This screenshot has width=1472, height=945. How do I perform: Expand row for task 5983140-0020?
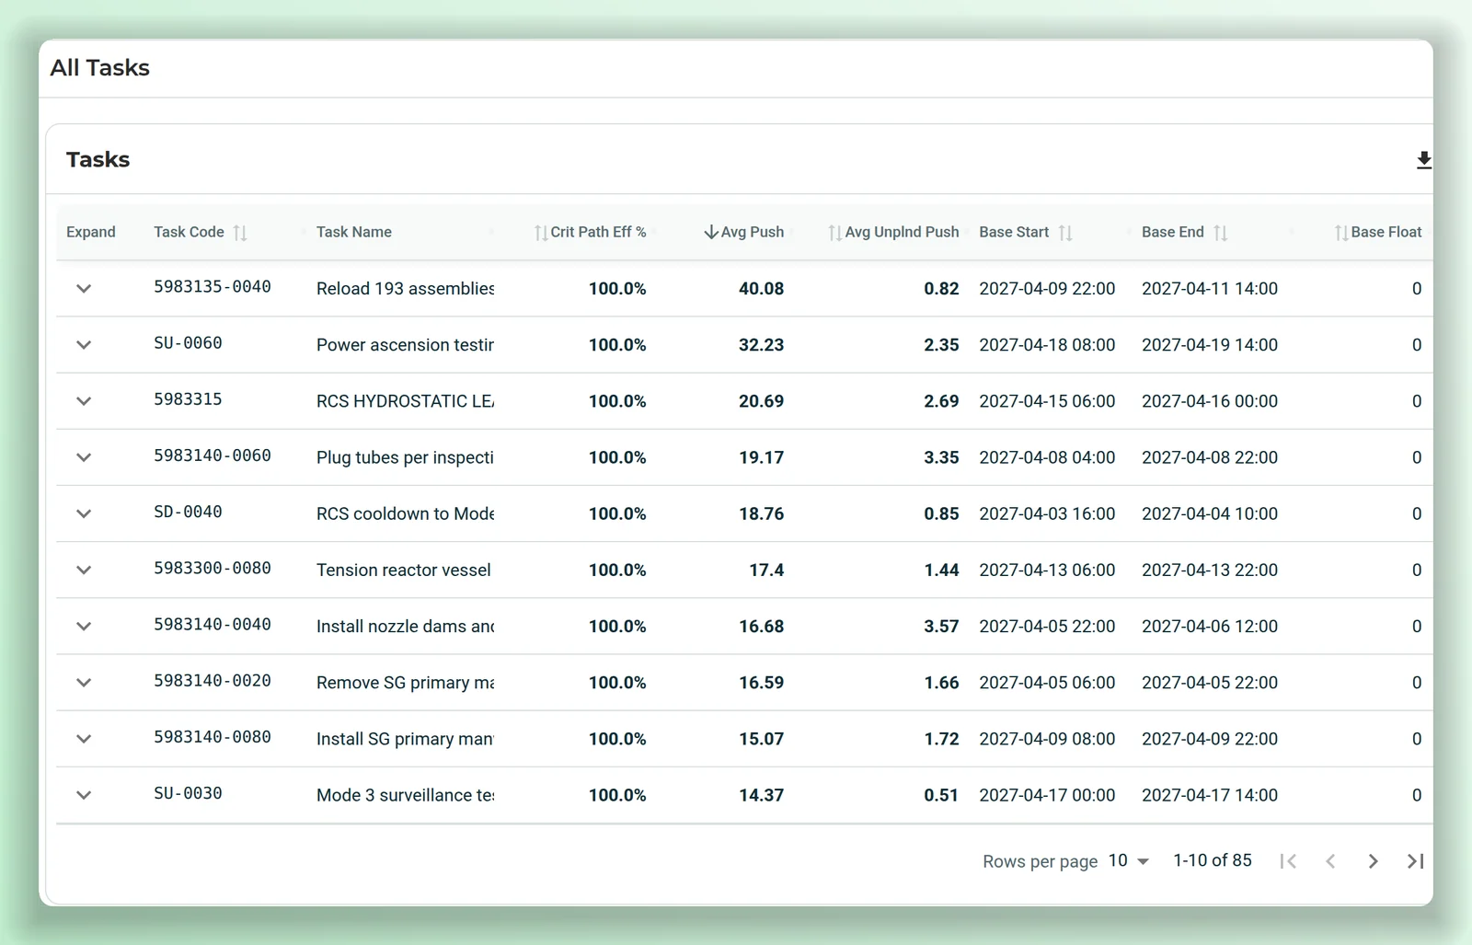point(84,683)
